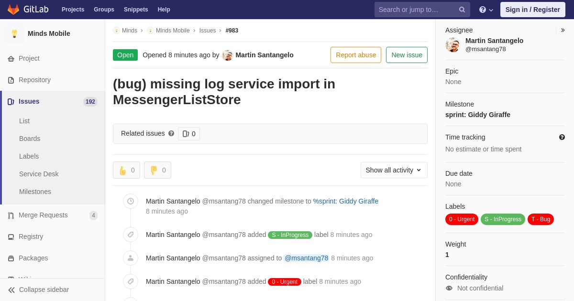Give a thumbs up reaction

[x=126, y=170]
